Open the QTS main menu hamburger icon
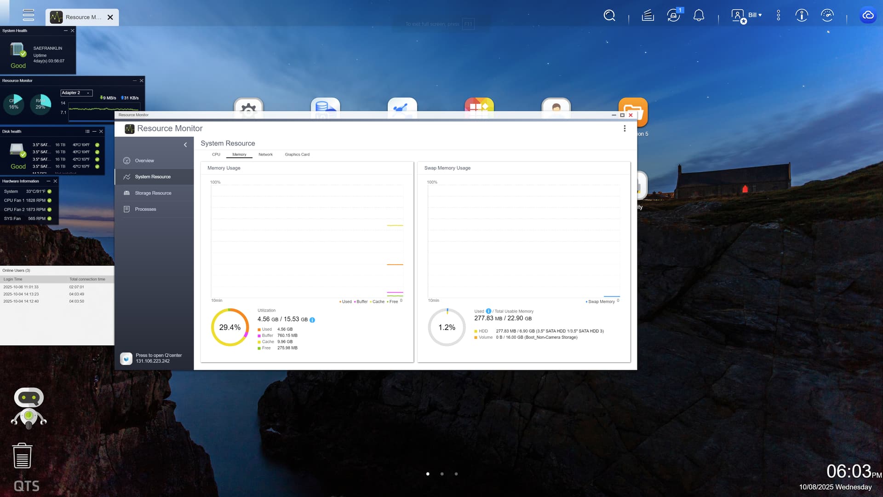Image resolution: width=883 pixels, height=497 pixels. coord(29,15)
